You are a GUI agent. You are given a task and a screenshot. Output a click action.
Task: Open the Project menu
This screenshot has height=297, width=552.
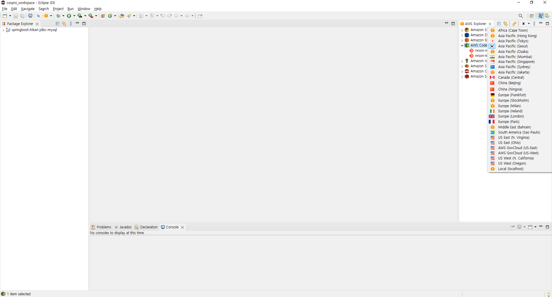click(58, 9)
